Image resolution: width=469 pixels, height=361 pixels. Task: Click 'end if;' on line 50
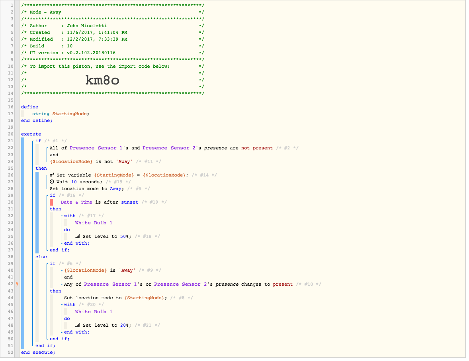[x=60, y=339]
